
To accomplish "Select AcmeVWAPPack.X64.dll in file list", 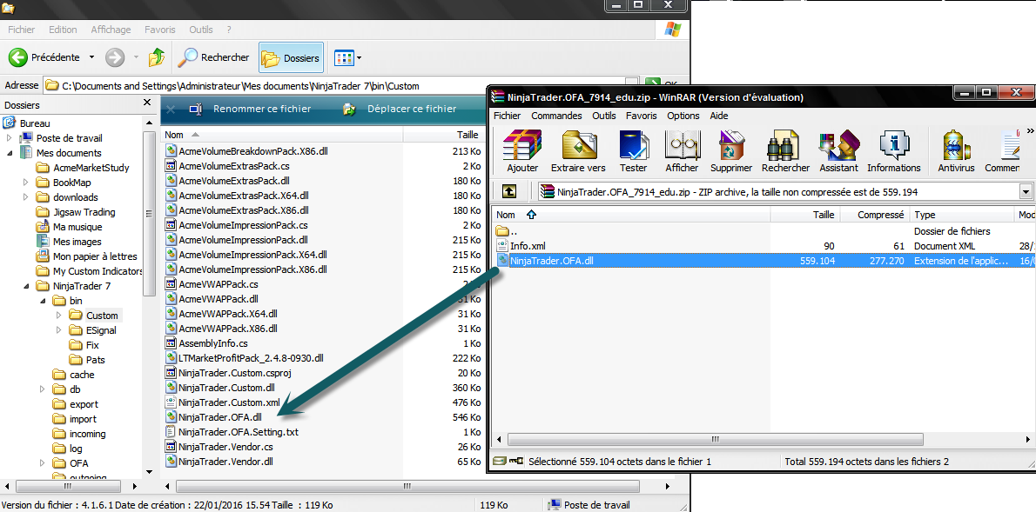I will pos(228,314).
